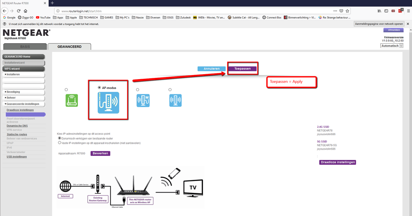Bookmark this page with star icon
The height and width of the screenshot is (216, 412).
point(347,11)
